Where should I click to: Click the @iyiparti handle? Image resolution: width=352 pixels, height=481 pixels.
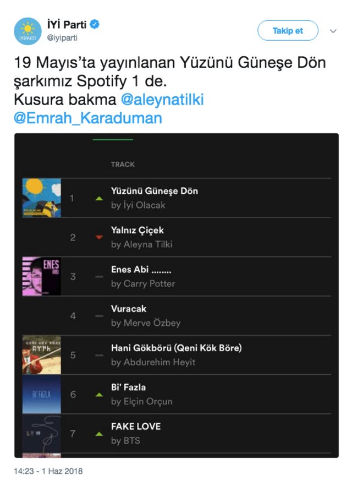(x=63, y=36)
